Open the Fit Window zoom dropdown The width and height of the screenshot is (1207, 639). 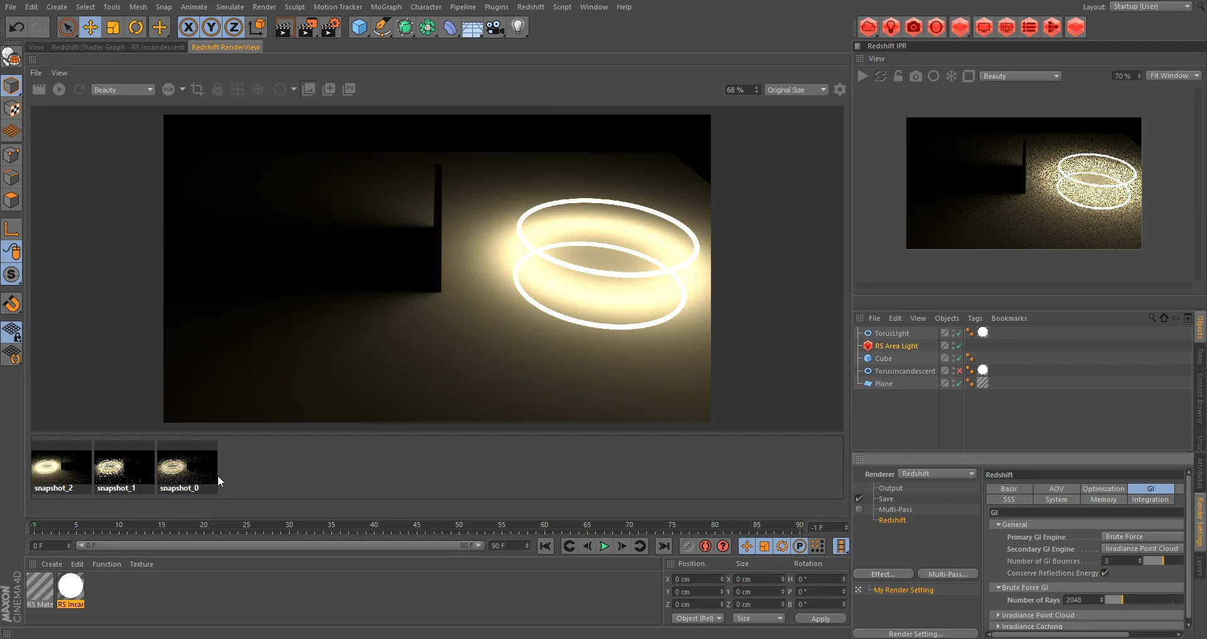point(1173,75)
